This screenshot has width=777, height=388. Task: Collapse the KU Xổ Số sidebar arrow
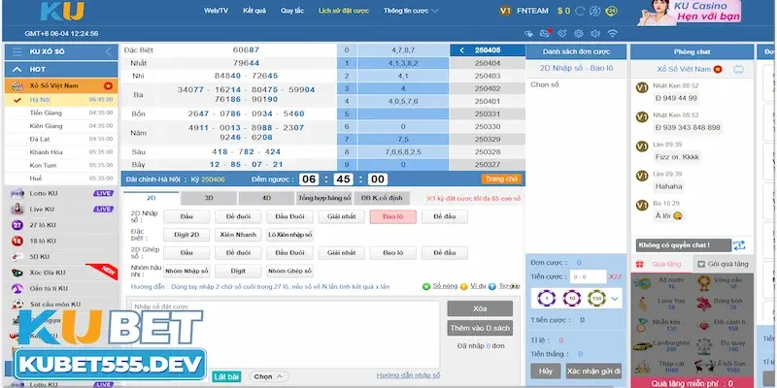[x=109, y=52]
